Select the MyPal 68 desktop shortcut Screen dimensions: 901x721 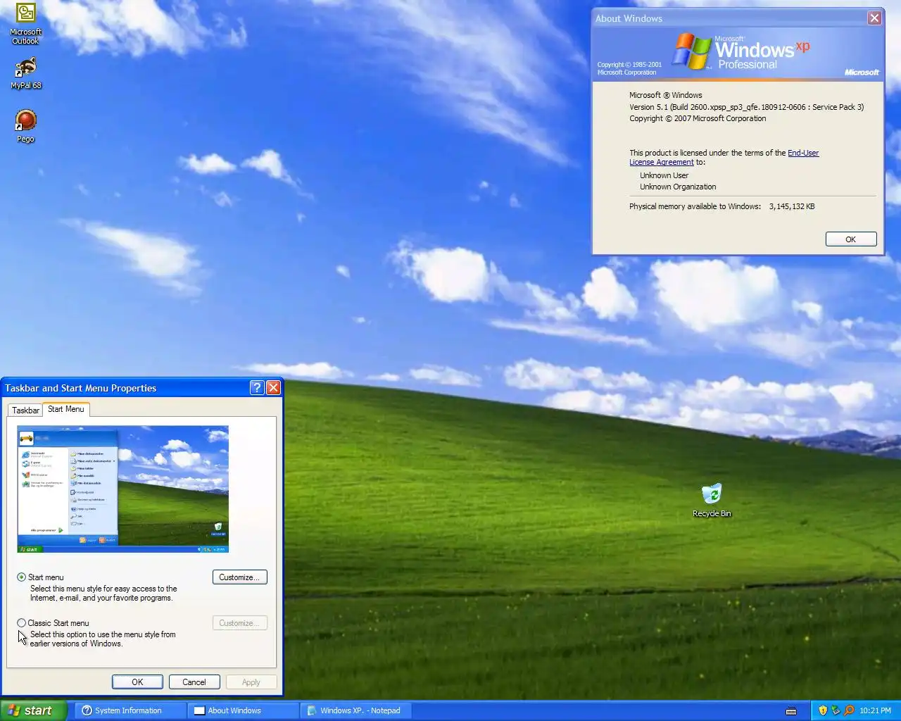point(26,73)
